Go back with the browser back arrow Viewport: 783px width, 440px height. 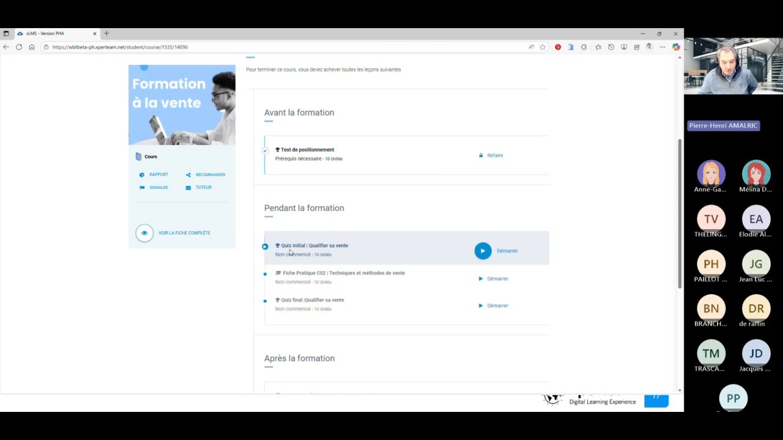6,47
